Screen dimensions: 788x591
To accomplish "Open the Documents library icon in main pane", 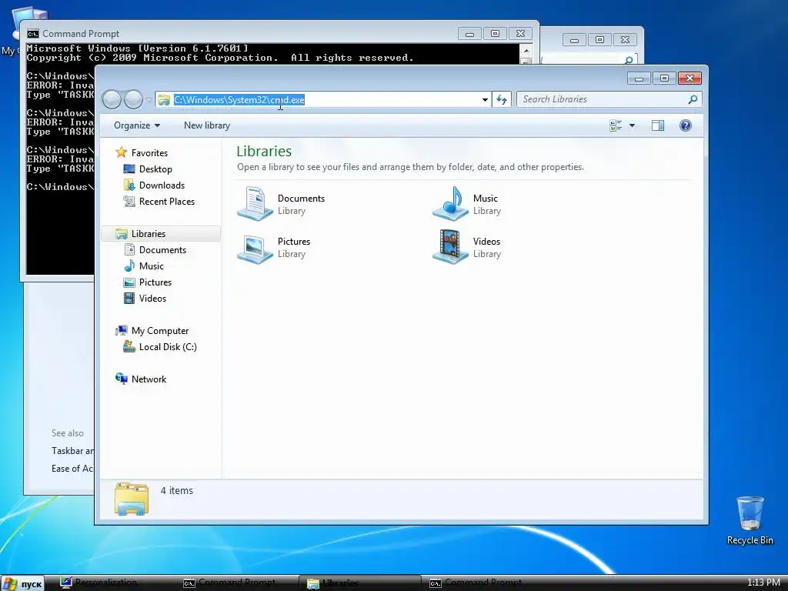I will tap(255, 203).
